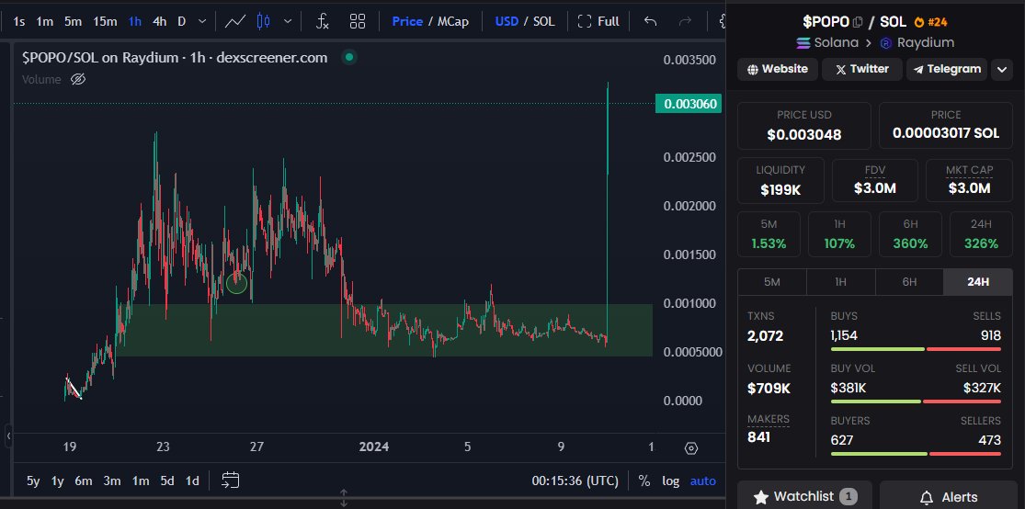
Task: Open the go-to-date calendar icon
Action: tap(230, 481)
